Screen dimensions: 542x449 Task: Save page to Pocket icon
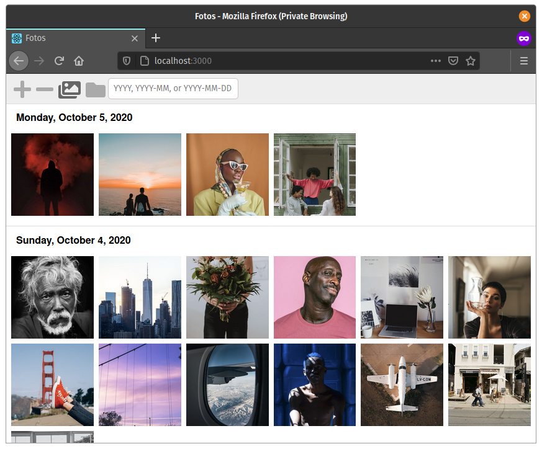tap(453, 61)
